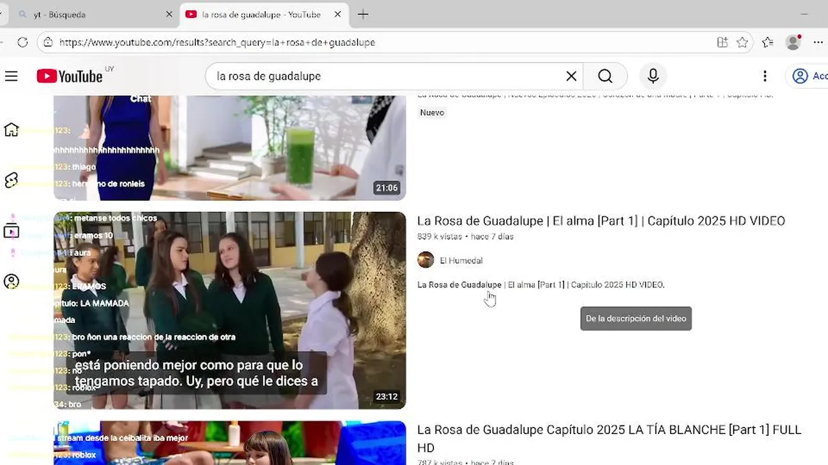
Task: Open Subscriptions in the sidebar
Action: (x=11, y=231)
